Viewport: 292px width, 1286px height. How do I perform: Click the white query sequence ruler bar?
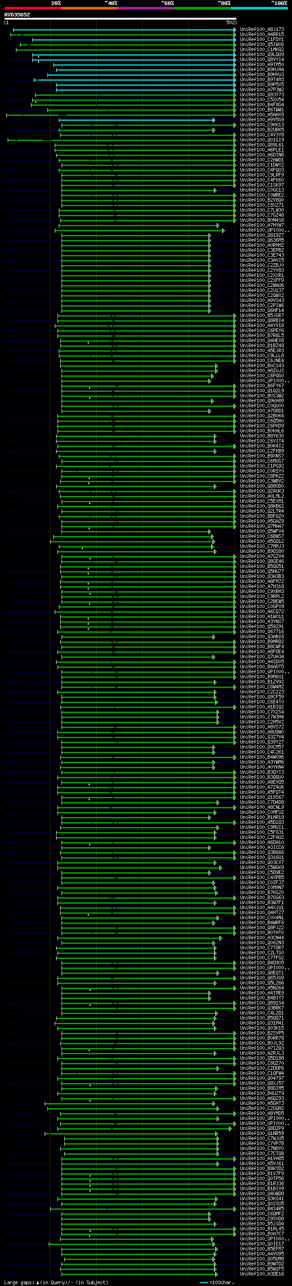(120, 19)
